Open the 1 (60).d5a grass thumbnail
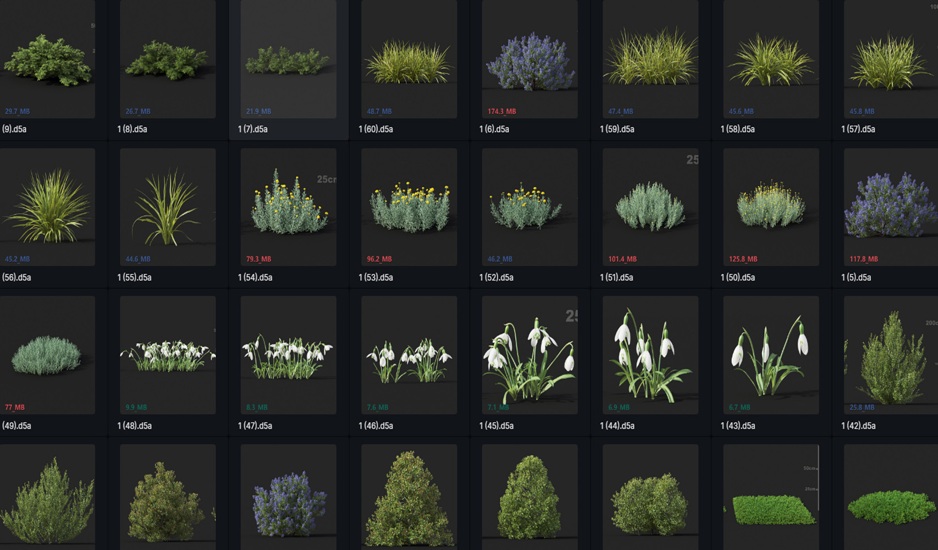Image resolution: width=938 pixels, height=550 pixels. point(409,59)
